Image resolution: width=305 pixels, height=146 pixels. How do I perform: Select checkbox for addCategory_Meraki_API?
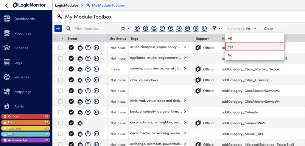tap(60, 134)
